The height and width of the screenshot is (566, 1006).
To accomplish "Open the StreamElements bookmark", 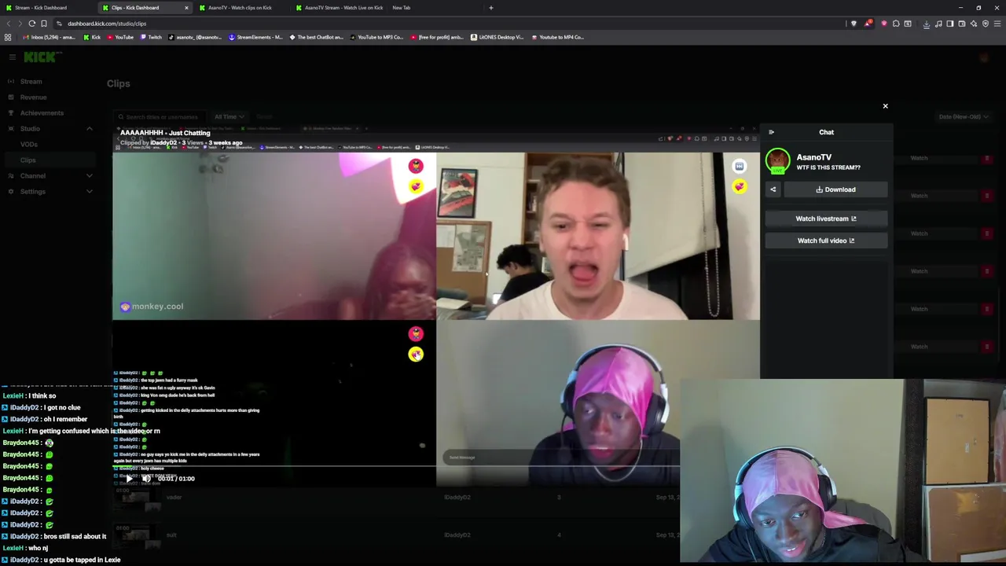I will 255,37.
